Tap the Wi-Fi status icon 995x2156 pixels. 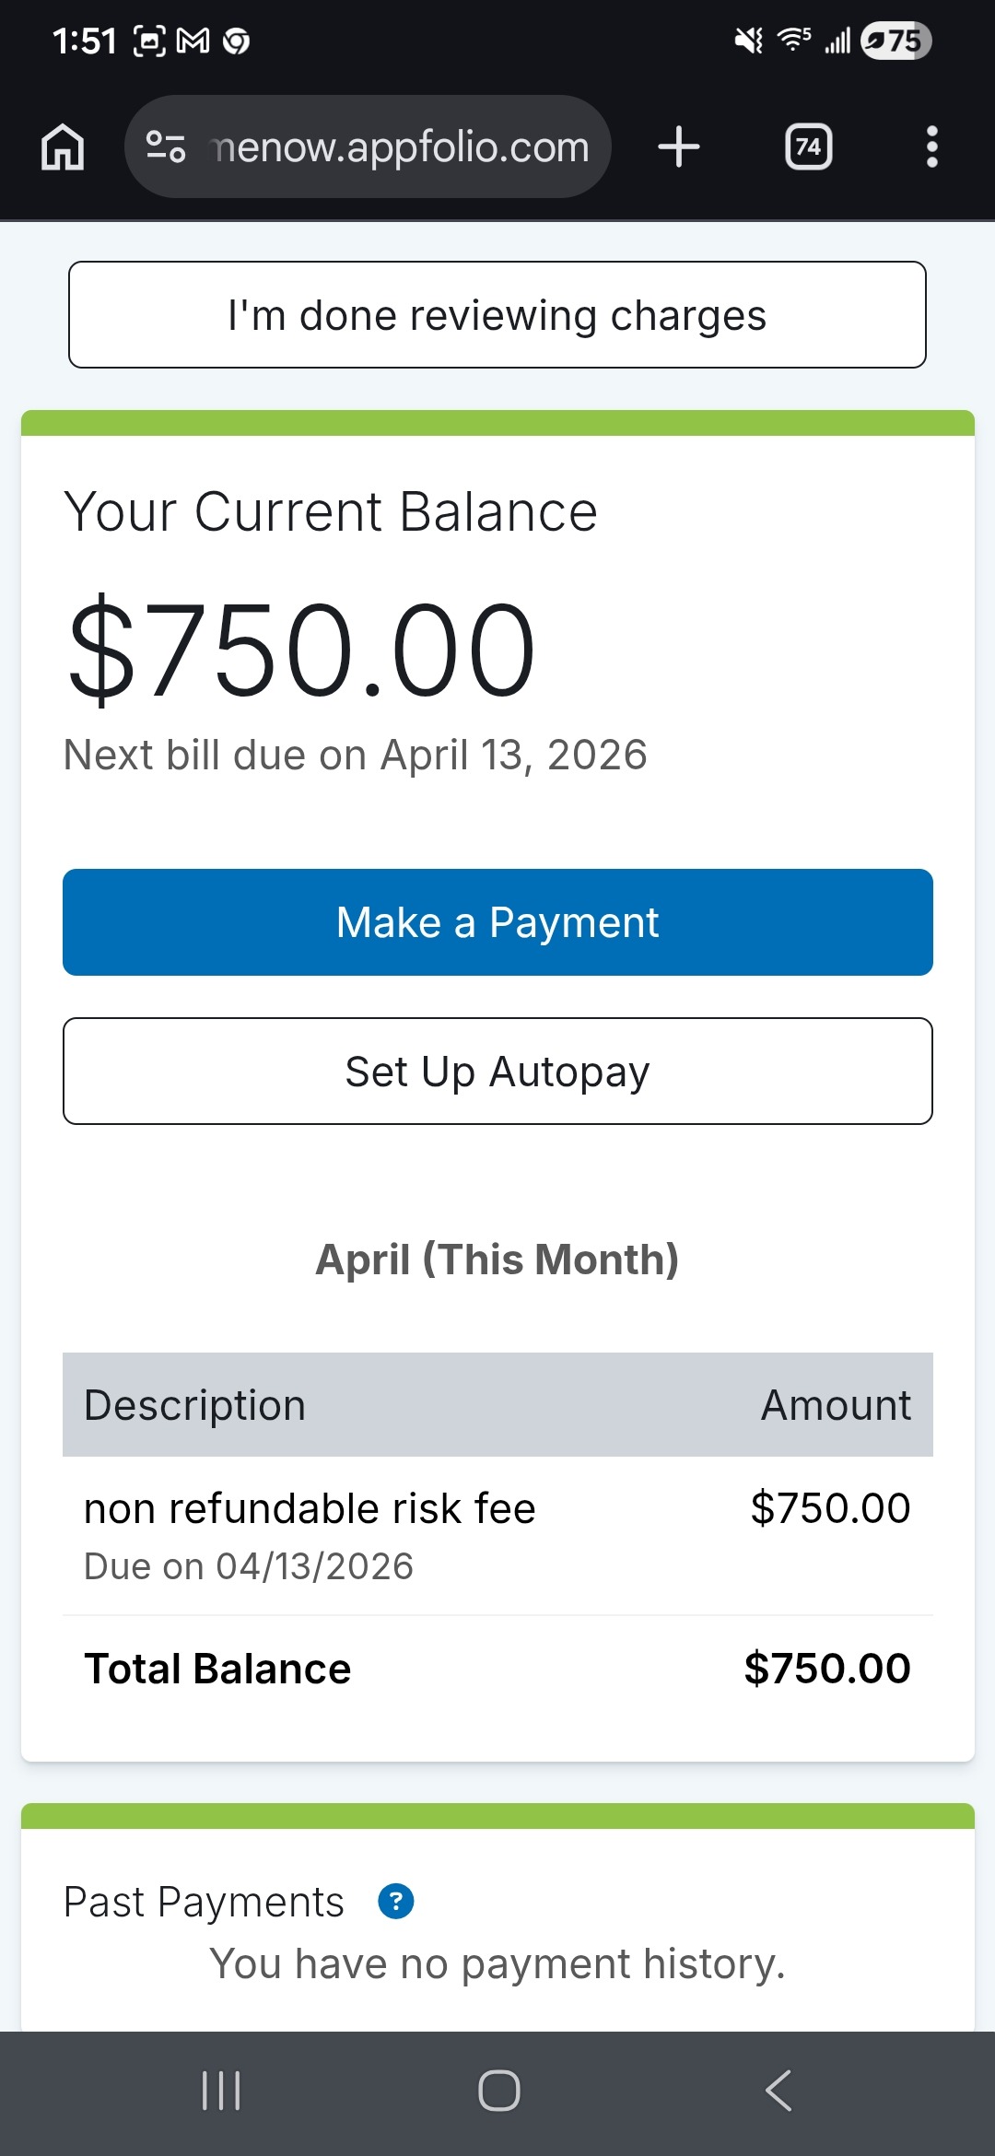793,40
